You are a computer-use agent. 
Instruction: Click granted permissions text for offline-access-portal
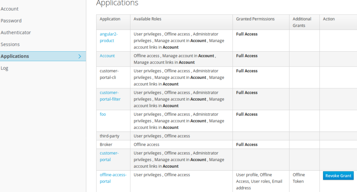coord(259,181)
